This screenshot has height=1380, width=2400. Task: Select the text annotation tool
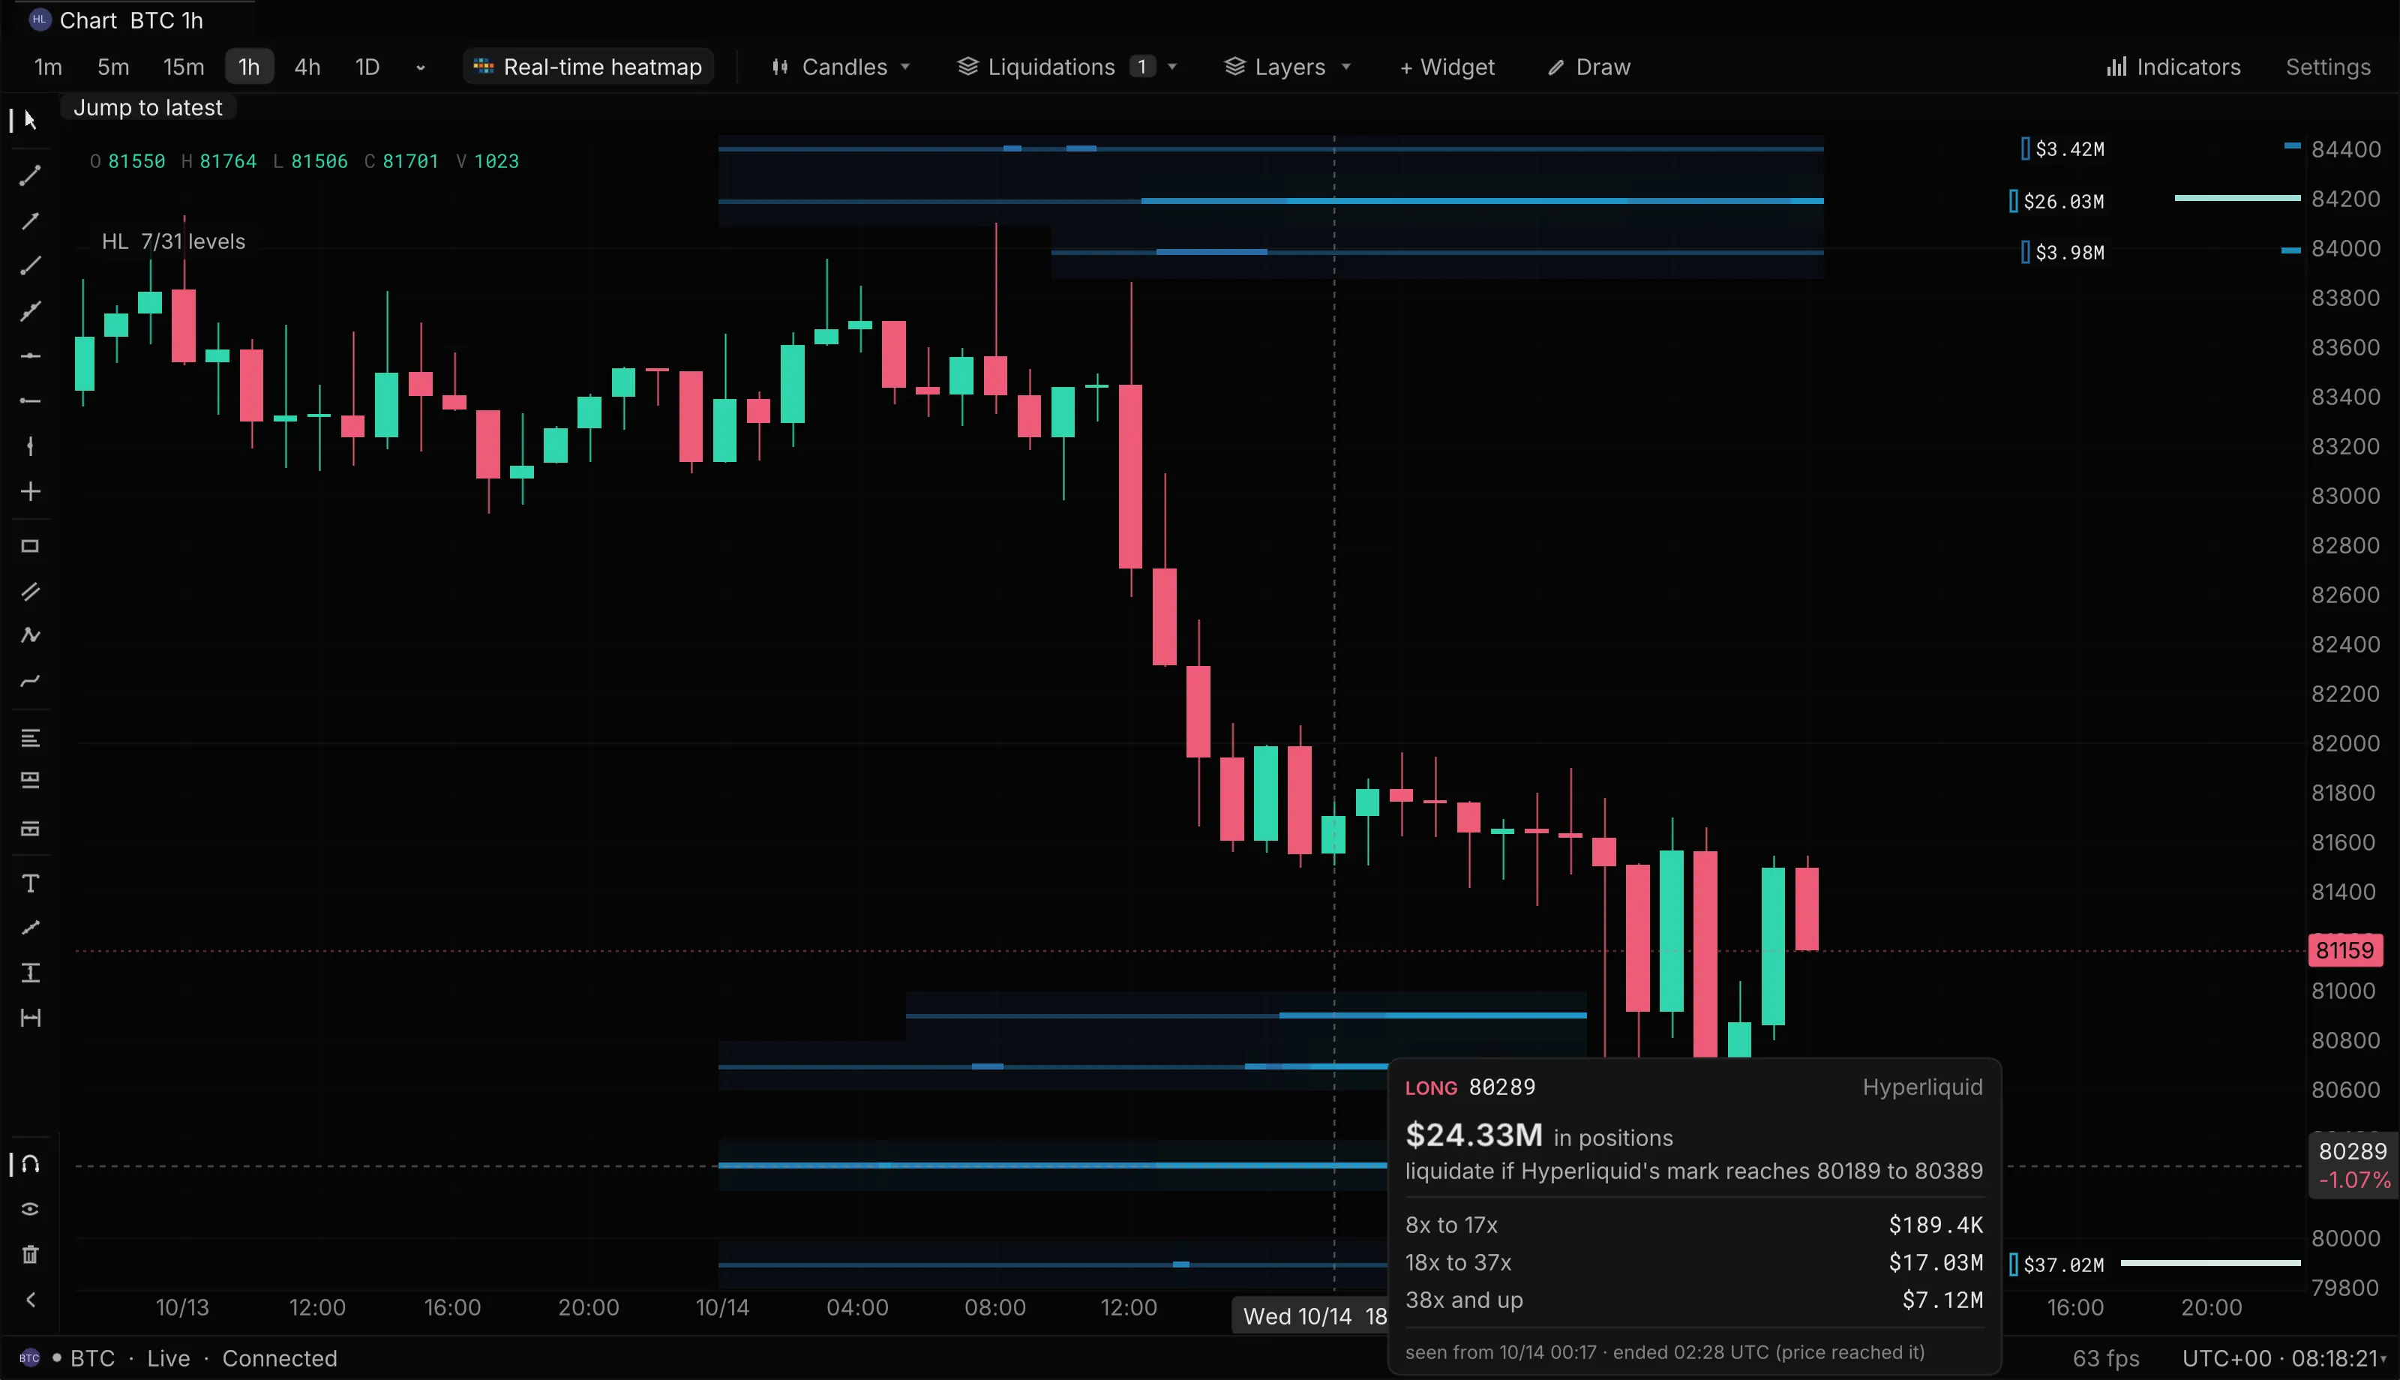[30, 883]
